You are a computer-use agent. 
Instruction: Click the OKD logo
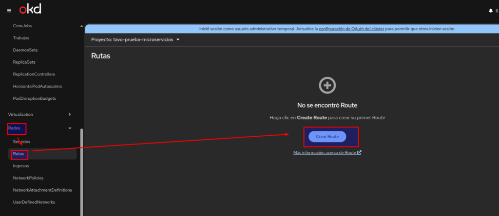pos(30,10)
